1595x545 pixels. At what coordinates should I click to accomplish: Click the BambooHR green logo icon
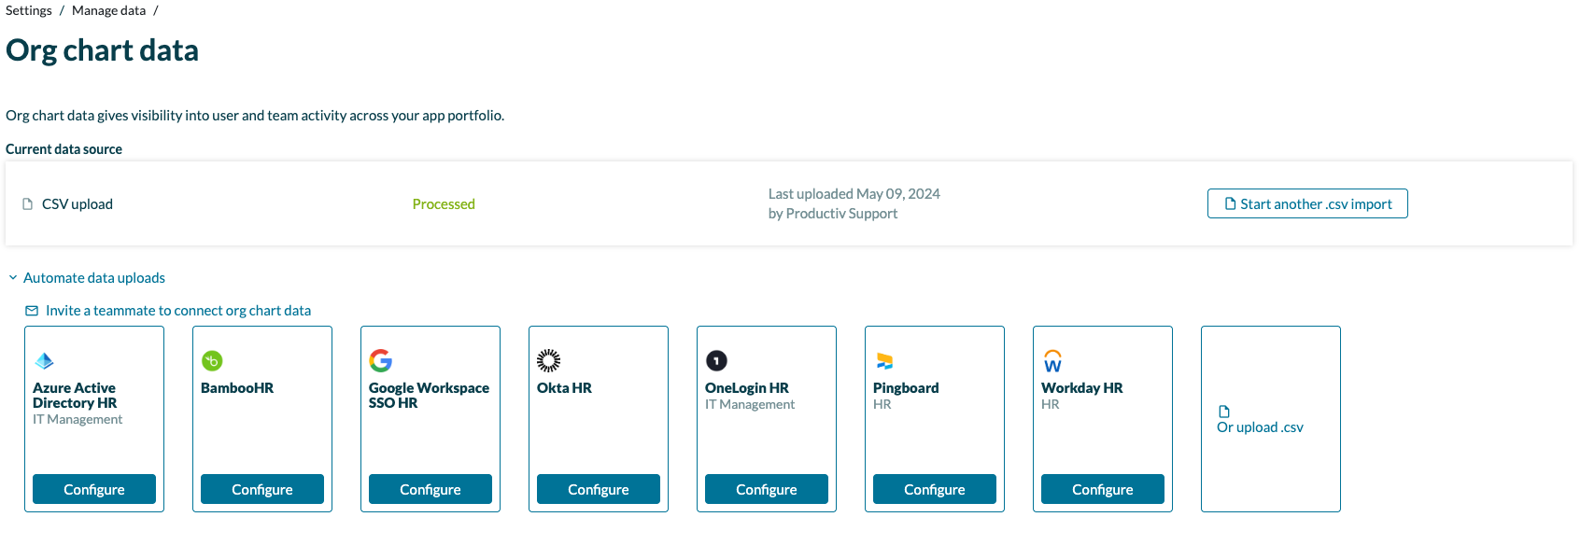pyautogui.click(x=212, y=361)
